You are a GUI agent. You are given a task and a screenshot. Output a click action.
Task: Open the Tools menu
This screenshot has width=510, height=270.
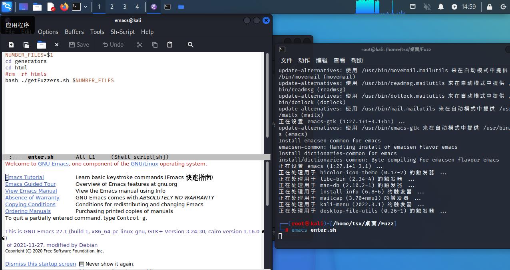(x=97, y=32)
